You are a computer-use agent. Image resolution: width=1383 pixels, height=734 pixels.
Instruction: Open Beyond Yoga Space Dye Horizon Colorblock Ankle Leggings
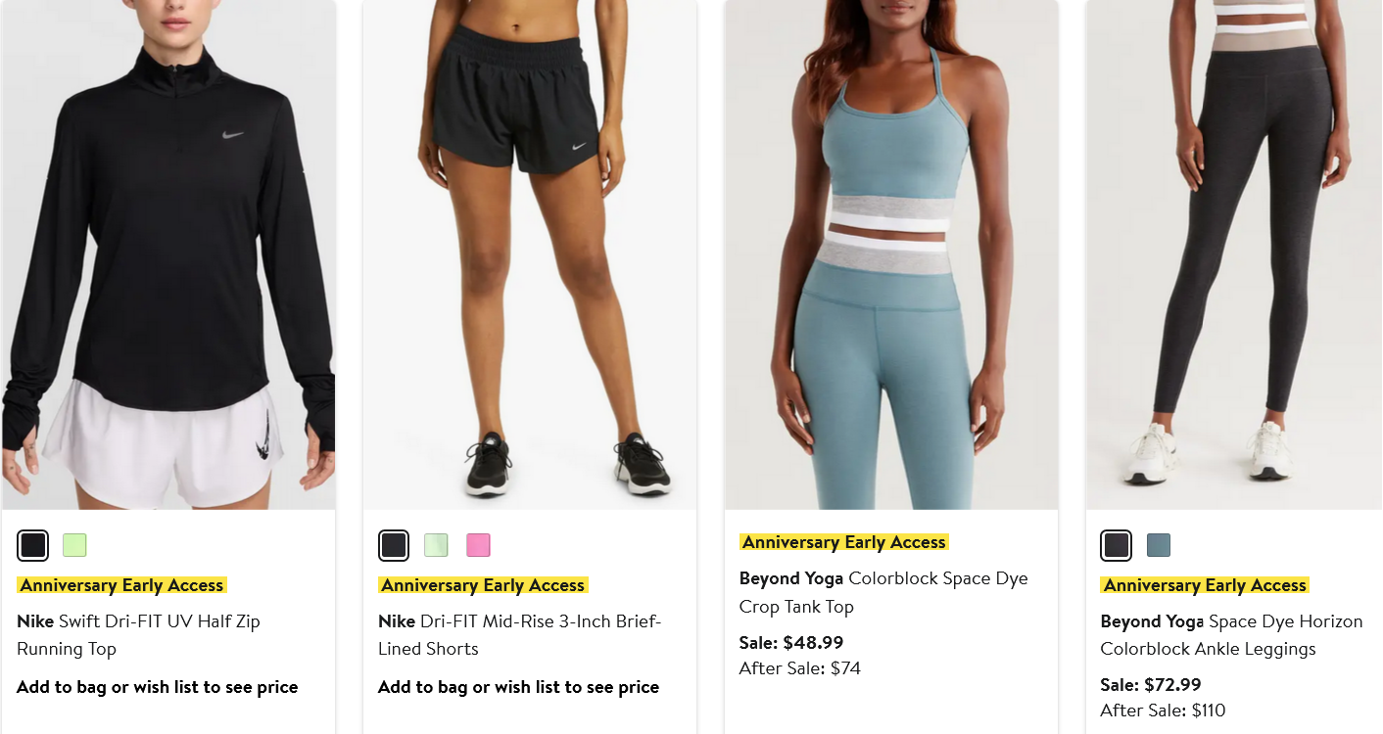coord(1231,635)
